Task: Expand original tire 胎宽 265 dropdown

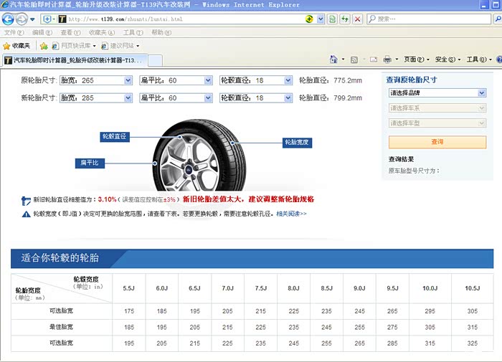Action: pyautogui.click(x=127, y=80)
